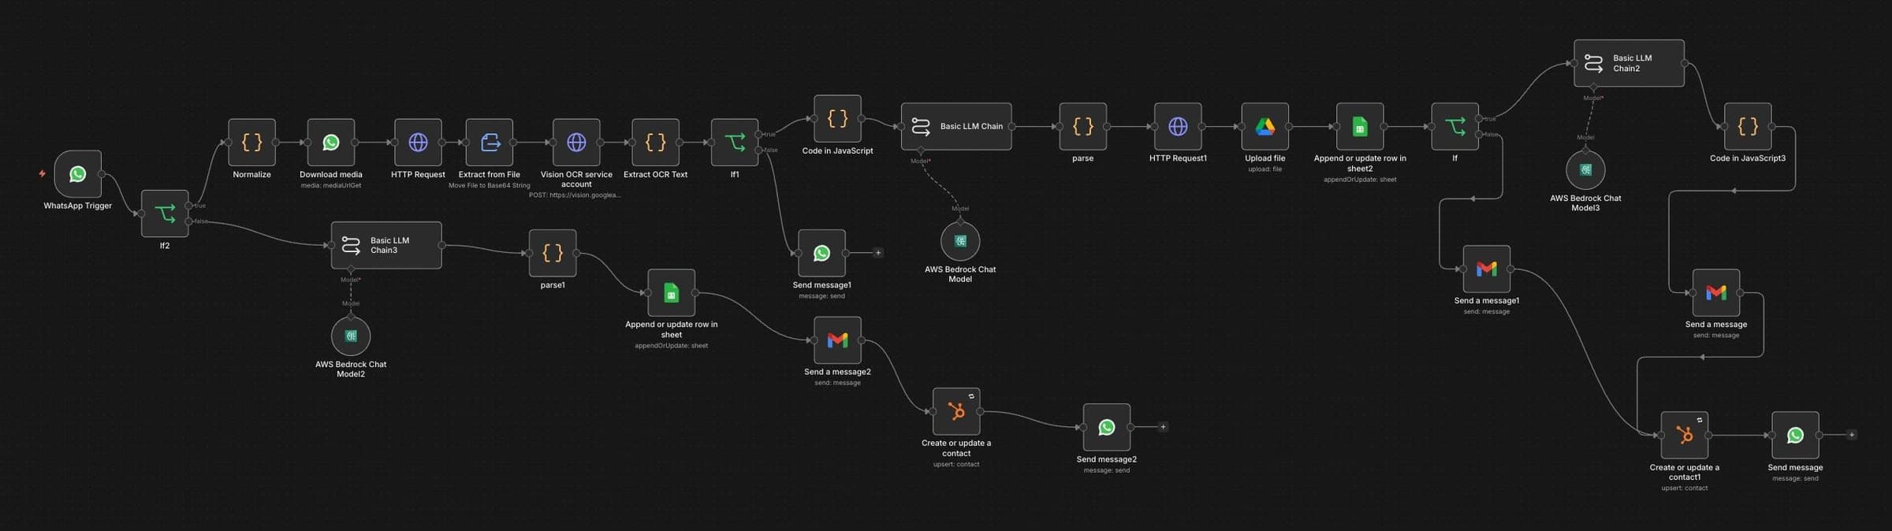This screenshot has height=531, width=1892.
Task: Click the If1 false output connector
Action: point(758,150)
